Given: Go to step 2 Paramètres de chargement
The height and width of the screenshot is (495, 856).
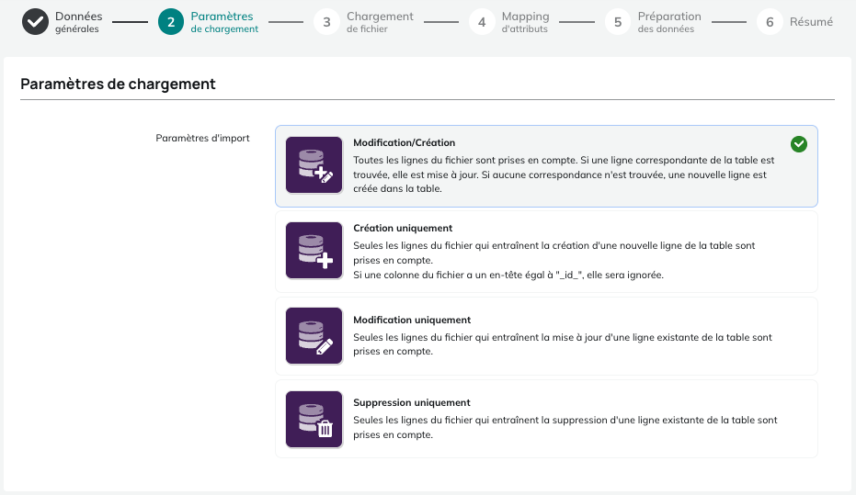Looking at the screenshot, I should (x=208, y=22).
